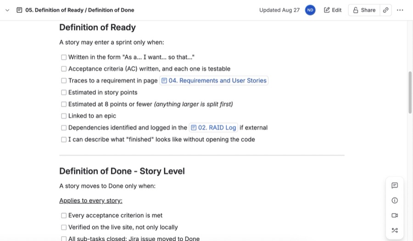
Task: Open 04. Requirements and User Stories link
Action: [214, 81]
